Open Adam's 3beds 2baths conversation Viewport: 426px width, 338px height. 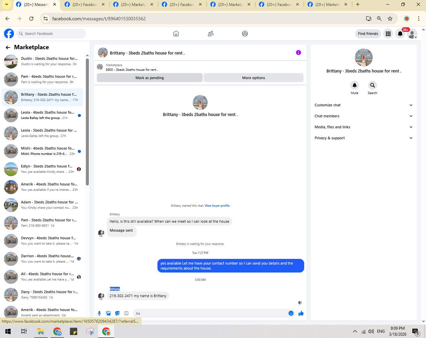(x=42, y=205)
